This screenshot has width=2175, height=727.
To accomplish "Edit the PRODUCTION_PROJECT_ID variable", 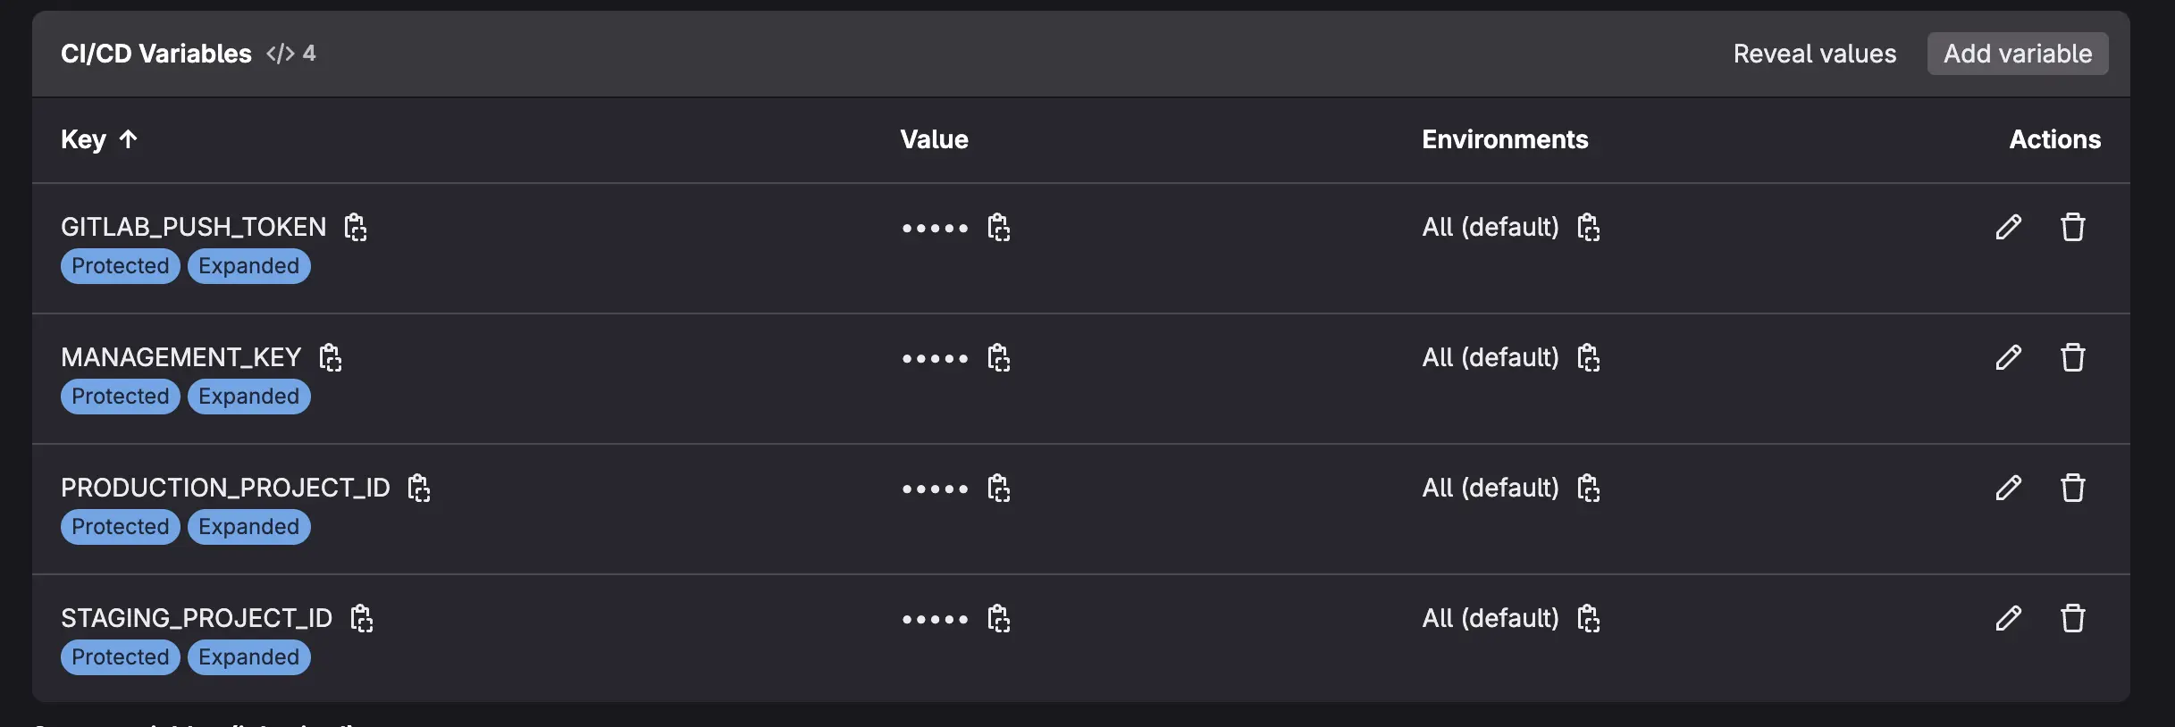I will coord(2007,488).
